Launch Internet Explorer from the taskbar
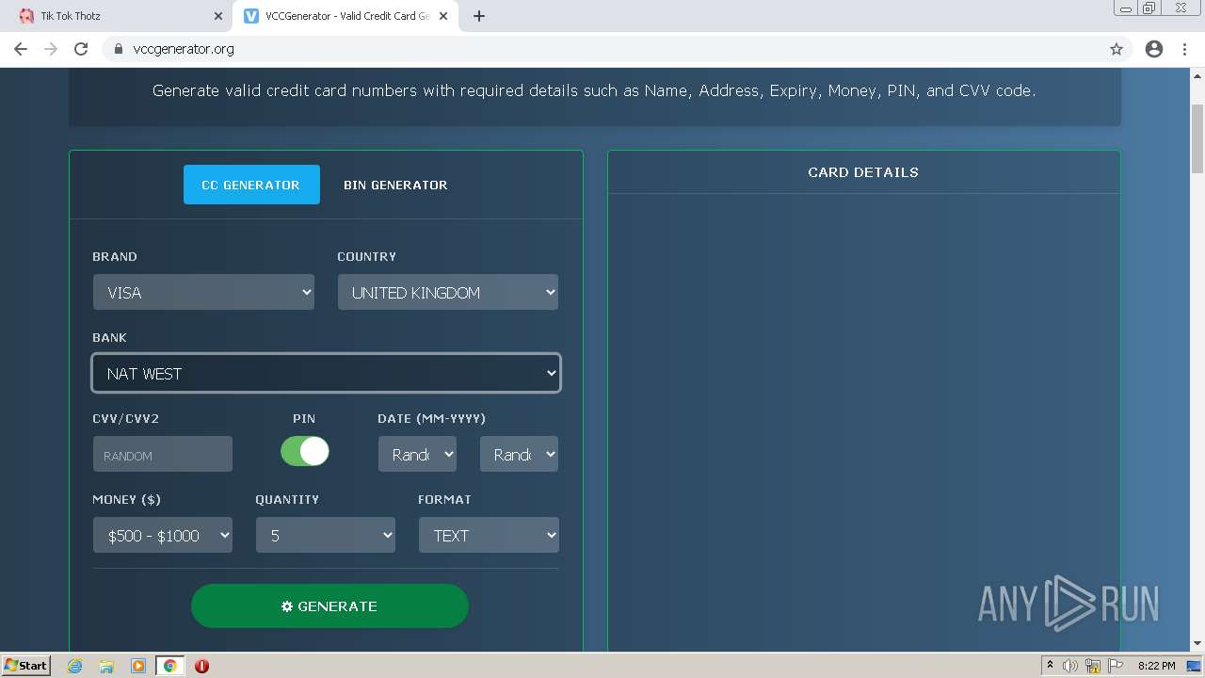This screenshot has height=678, width=1205. [75, 666]
